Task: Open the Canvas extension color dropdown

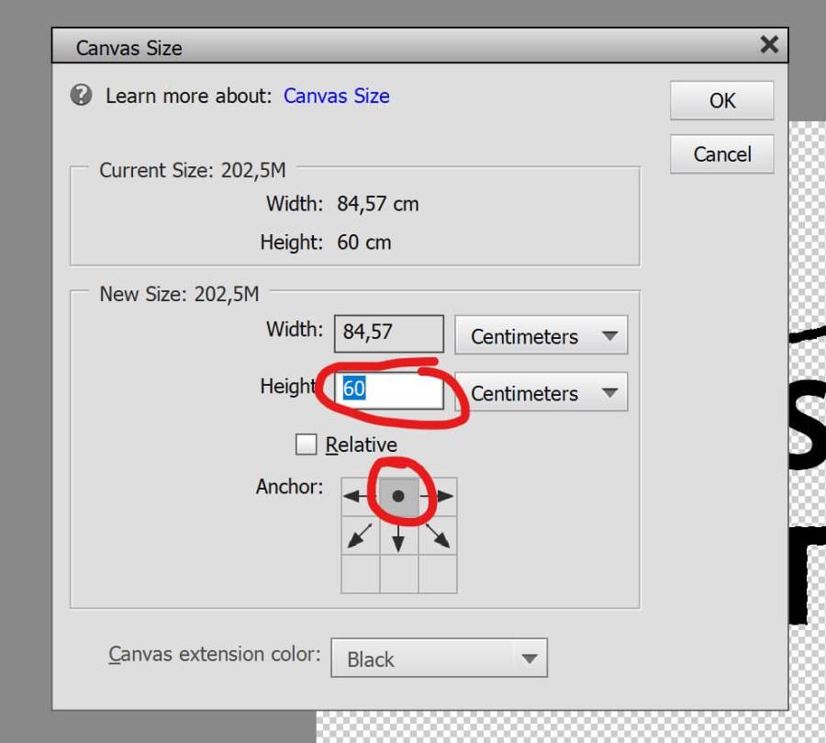Action: [x=439, y=659]
